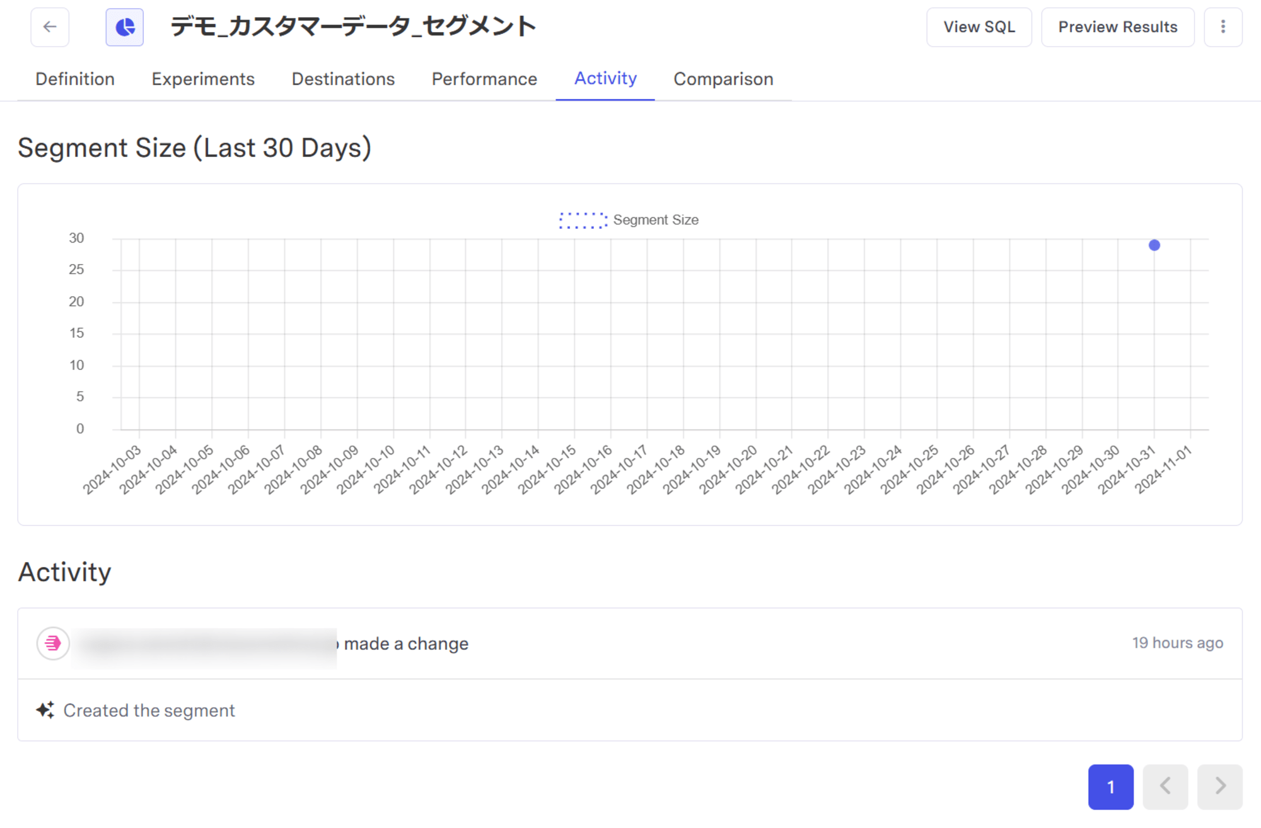Image resolution: width=1261 pixels, height=828 pixels.
Task: Click the View SQL button
Action: coord(979,27)
